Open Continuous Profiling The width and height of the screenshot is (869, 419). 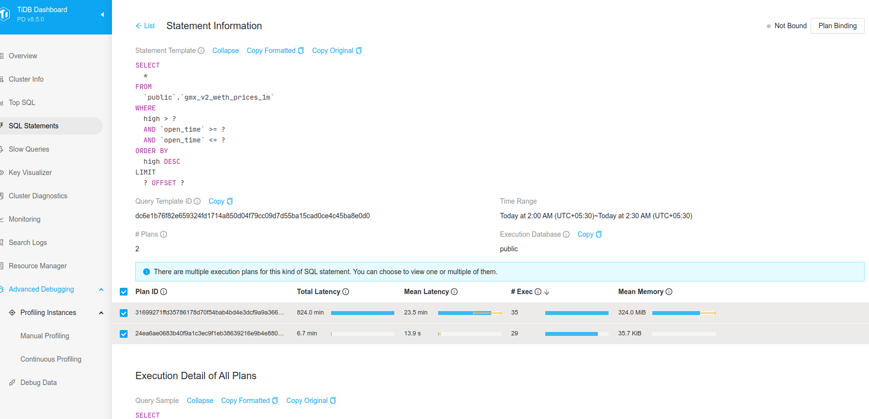51,359
